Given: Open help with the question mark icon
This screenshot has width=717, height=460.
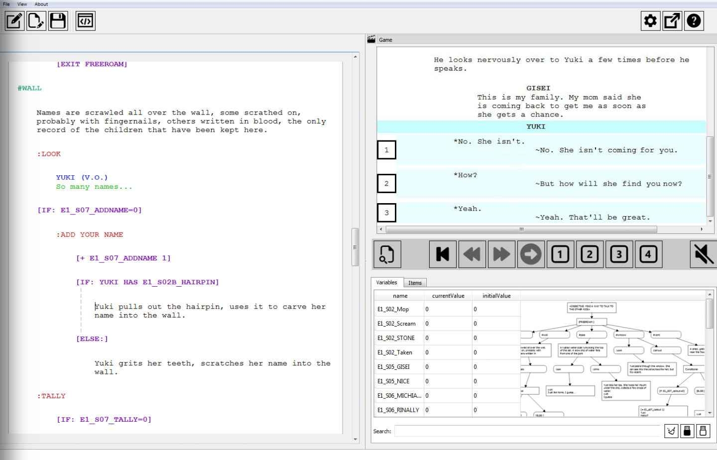Looking at the screenshot, I should 694,21.
